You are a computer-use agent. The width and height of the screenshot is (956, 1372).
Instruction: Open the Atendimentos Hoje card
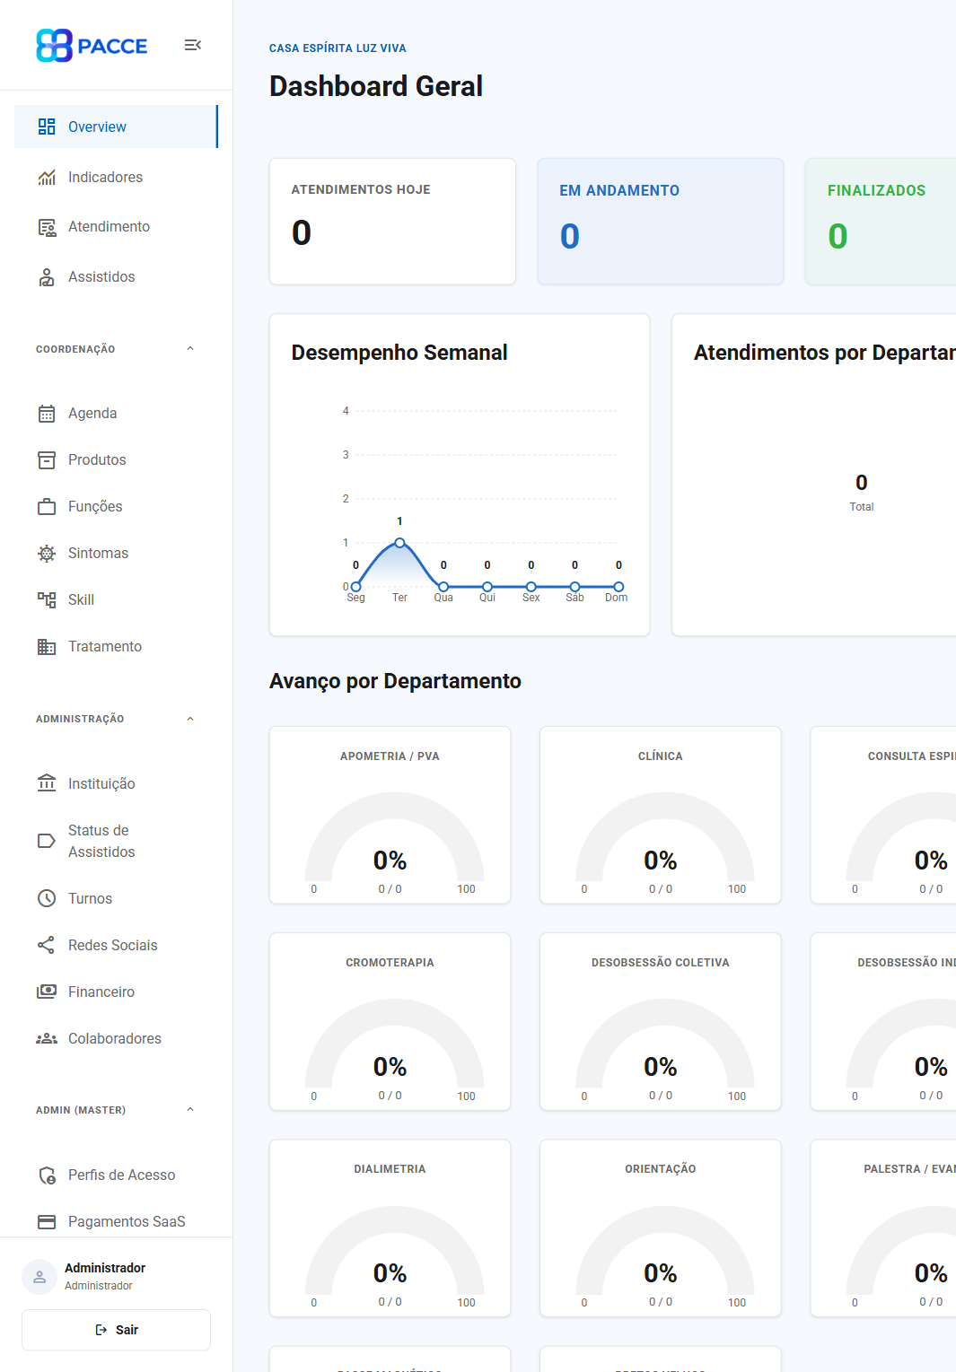coord(392,222)
